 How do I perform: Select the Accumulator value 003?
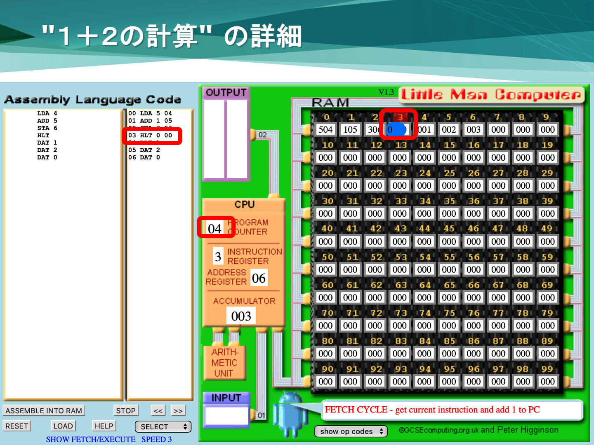pos(241,316)
